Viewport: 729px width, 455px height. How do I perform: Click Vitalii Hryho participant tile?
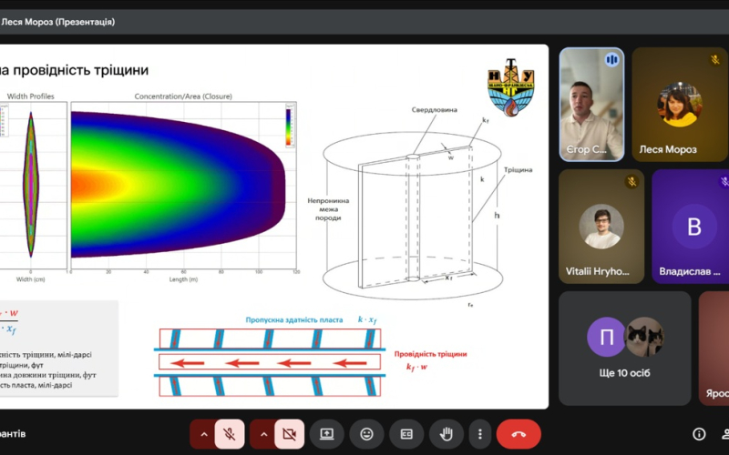click(x=601, y=226)
